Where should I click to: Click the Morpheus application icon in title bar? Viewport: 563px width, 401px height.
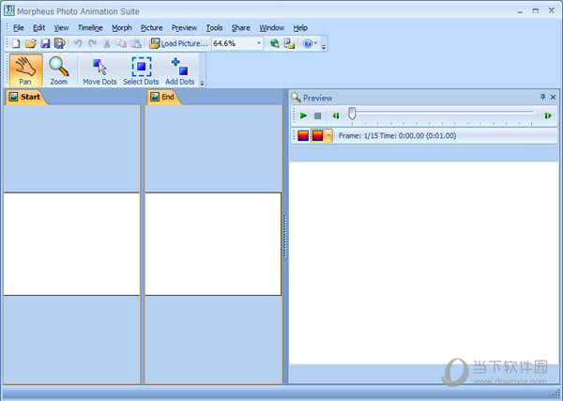[9, 10]
